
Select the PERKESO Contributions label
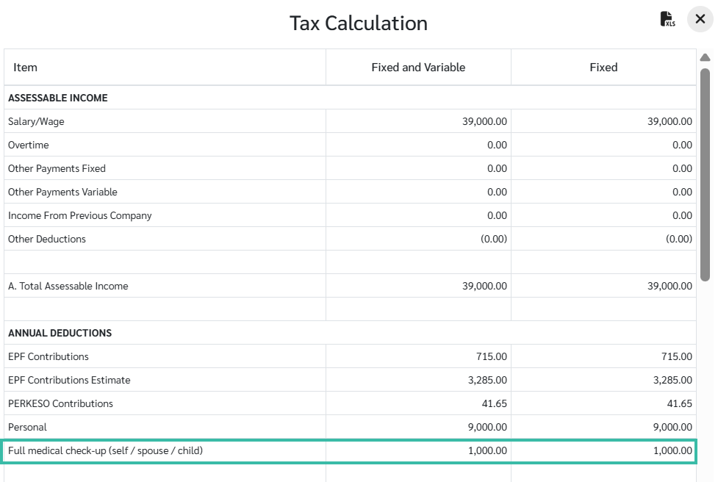coord(60,403)
